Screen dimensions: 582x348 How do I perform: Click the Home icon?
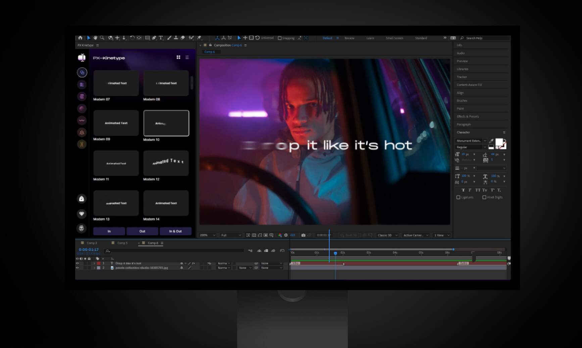[80, 38]
